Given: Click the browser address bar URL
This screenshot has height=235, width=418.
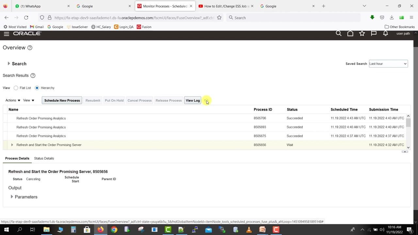Looking at the screenshot, I should click(x=134, y=18).
